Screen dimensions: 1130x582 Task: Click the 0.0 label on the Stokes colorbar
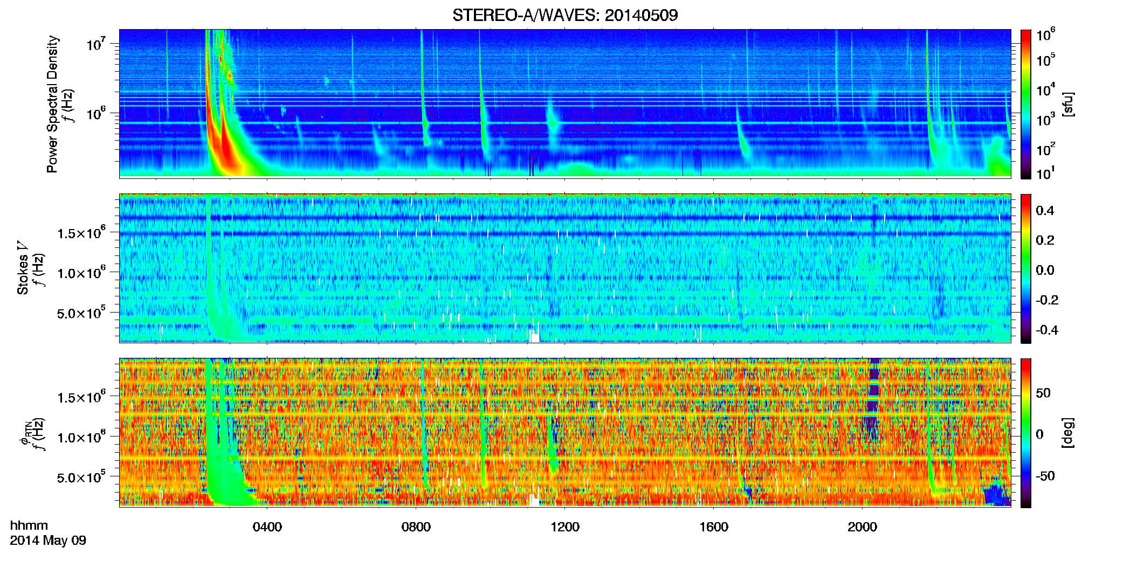[x=1045, y=270]
